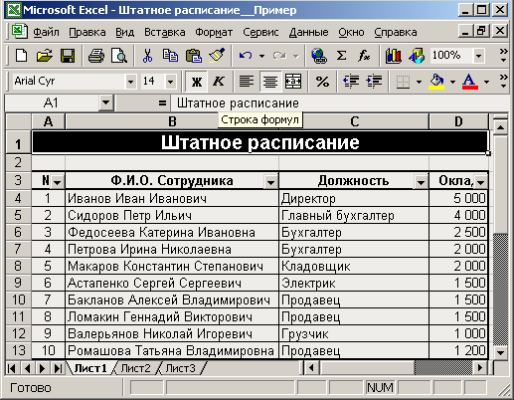Align text left with the left-align icon

(247, 81)
